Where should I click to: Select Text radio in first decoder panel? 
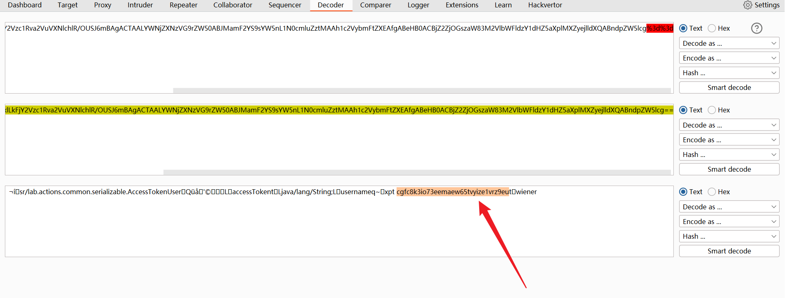(x=683, y=28)
